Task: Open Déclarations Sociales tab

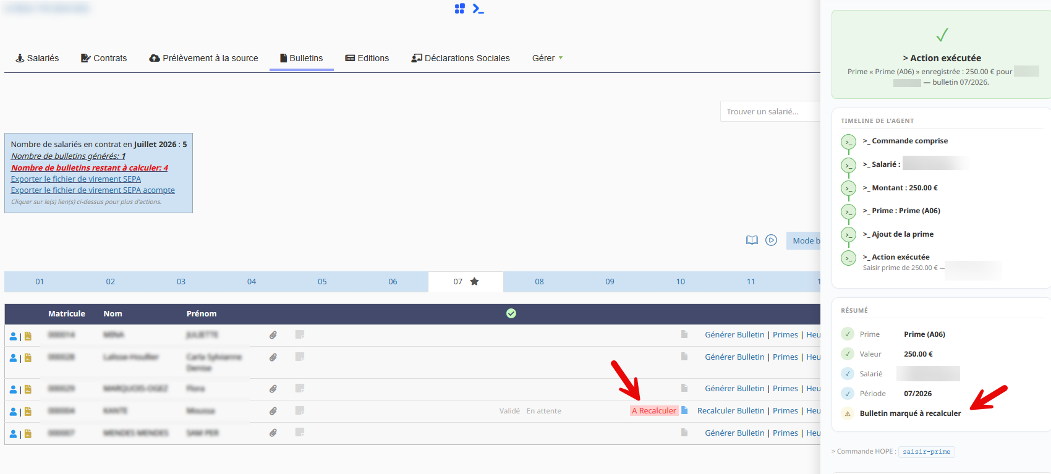Action: [461, 58]
